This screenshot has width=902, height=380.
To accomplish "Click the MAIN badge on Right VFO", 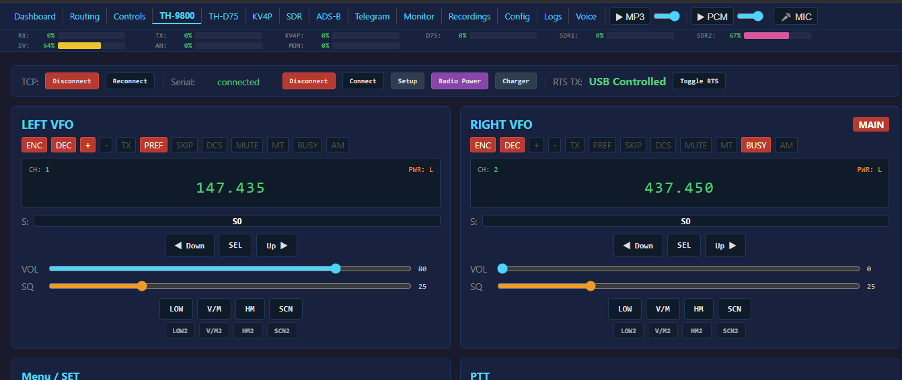I will [871, 124].
